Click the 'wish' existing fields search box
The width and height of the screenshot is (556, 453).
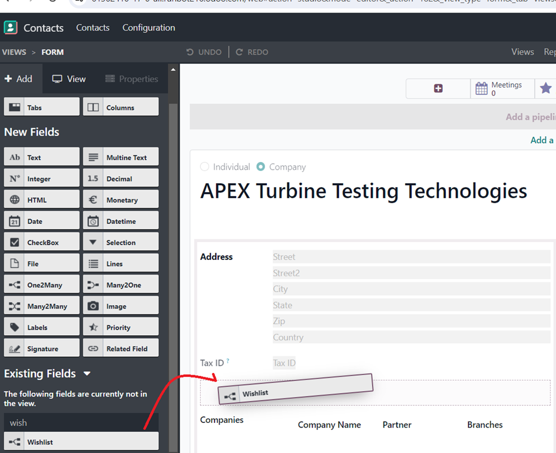click(x=81, y=422)
